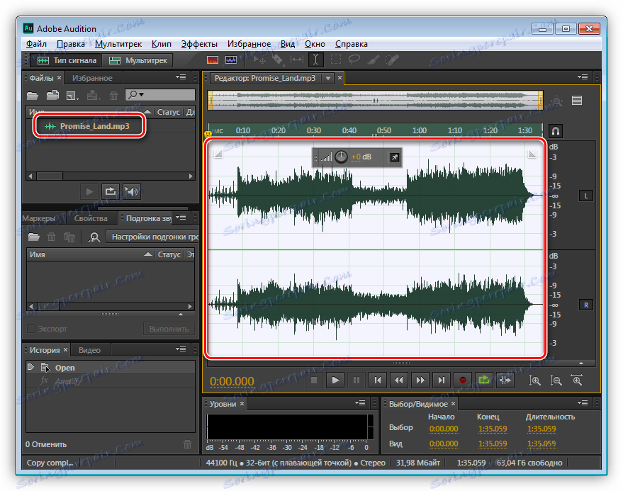Enable loop playback
The image size is (623, 491).
point(485,380)
